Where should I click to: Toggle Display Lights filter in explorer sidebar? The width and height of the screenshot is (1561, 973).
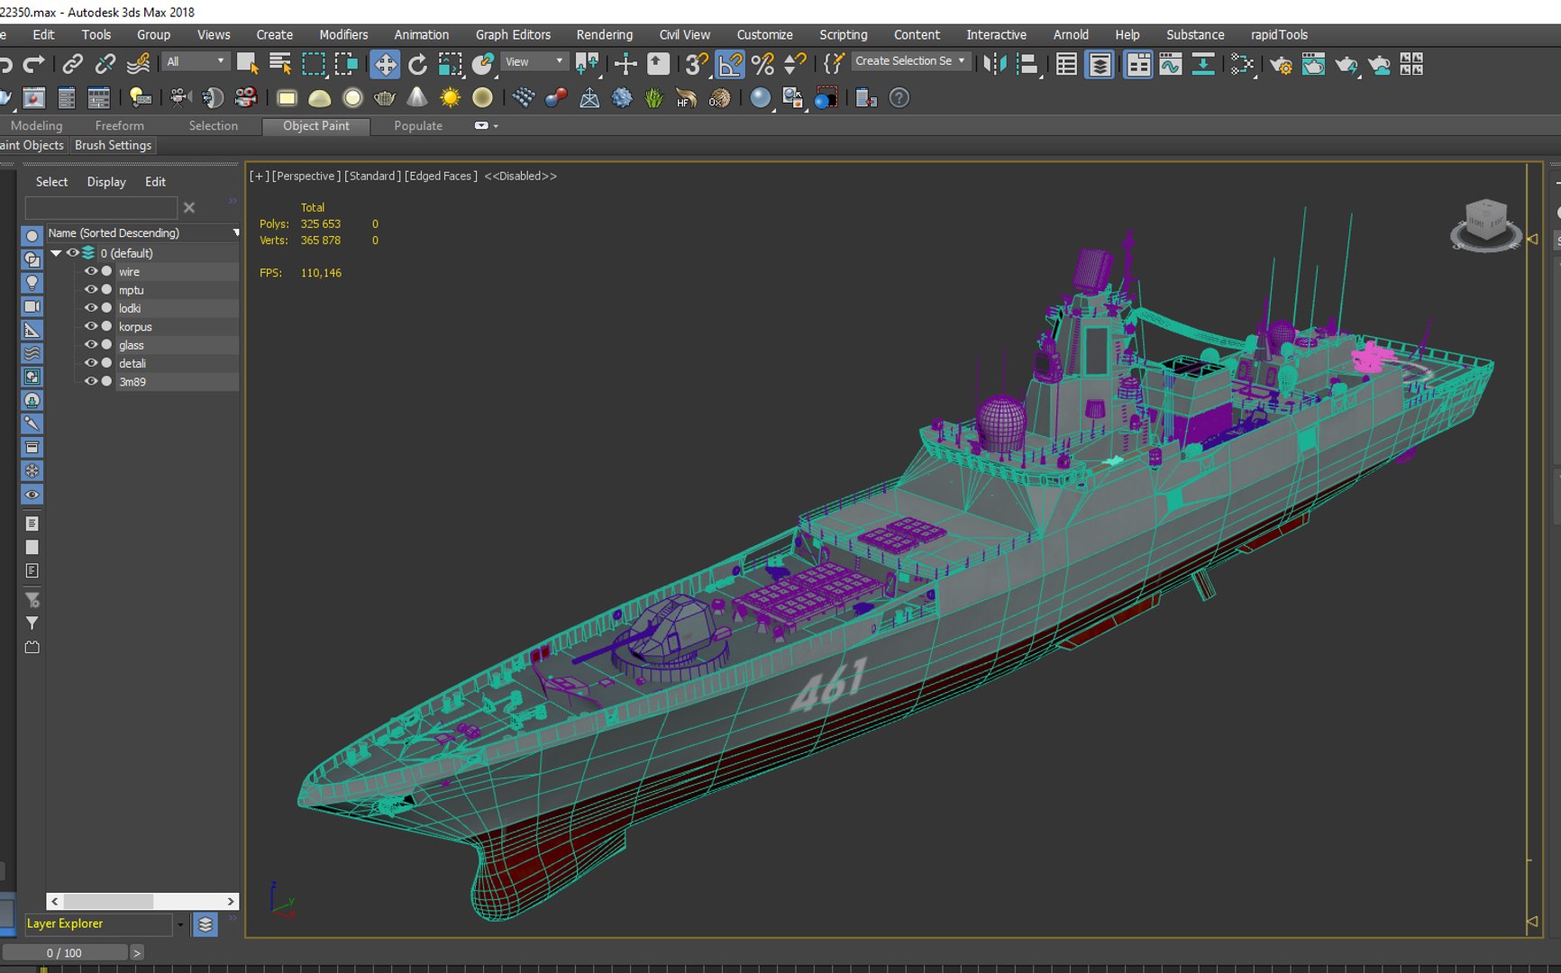32,283
